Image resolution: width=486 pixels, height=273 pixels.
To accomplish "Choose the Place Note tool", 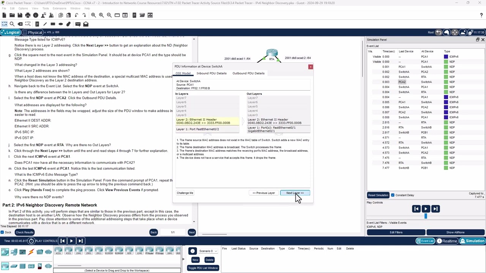I will coord(37,24).
